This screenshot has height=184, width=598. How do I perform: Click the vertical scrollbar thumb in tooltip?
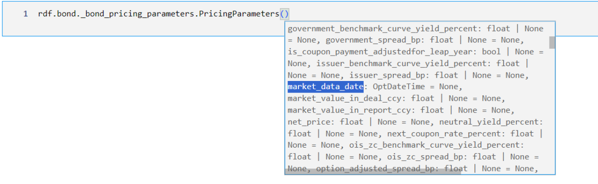point(552,42)
